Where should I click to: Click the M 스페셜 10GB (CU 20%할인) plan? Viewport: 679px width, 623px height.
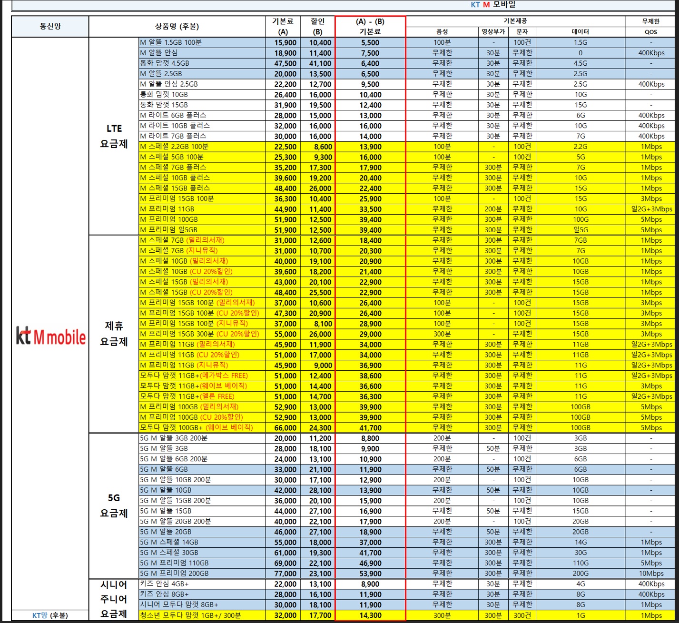pos(187,272)
